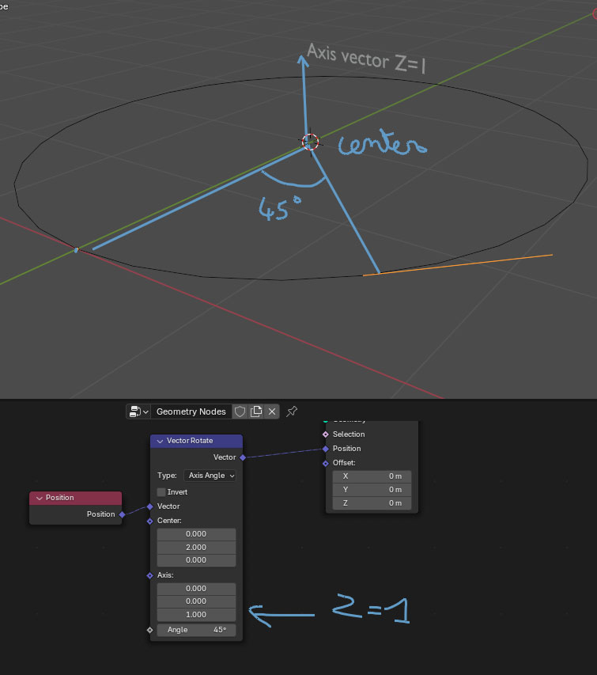
Task: Click the Geometry Nodes name field
Action: [191, 411]
